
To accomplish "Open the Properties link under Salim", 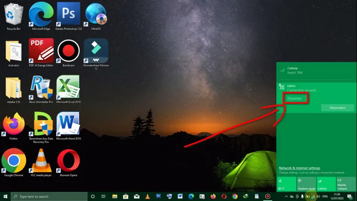I will 294,98.
